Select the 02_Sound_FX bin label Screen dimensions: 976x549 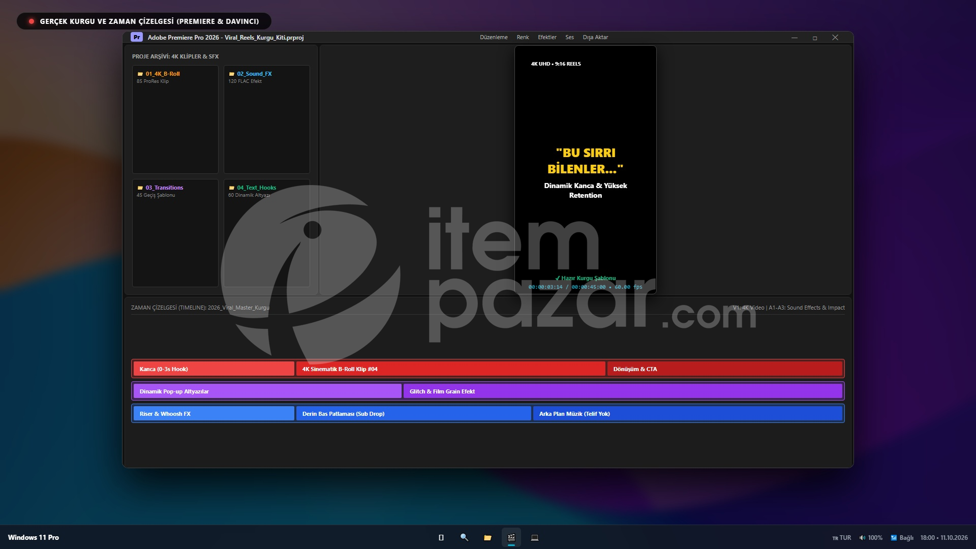(254, 74)
